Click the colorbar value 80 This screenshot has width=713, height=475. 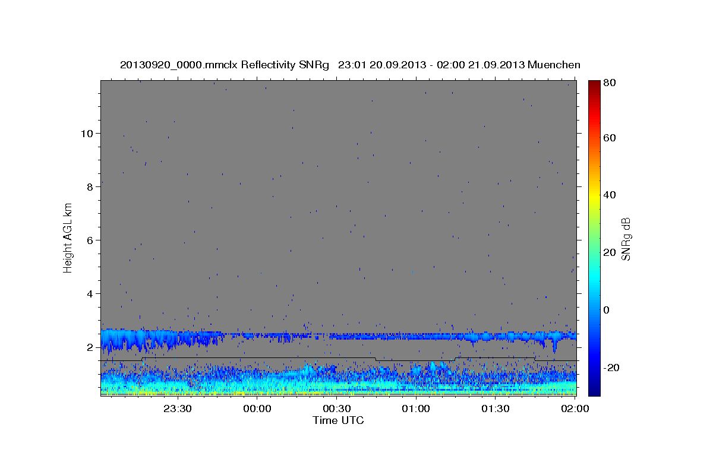pos(609,83)
